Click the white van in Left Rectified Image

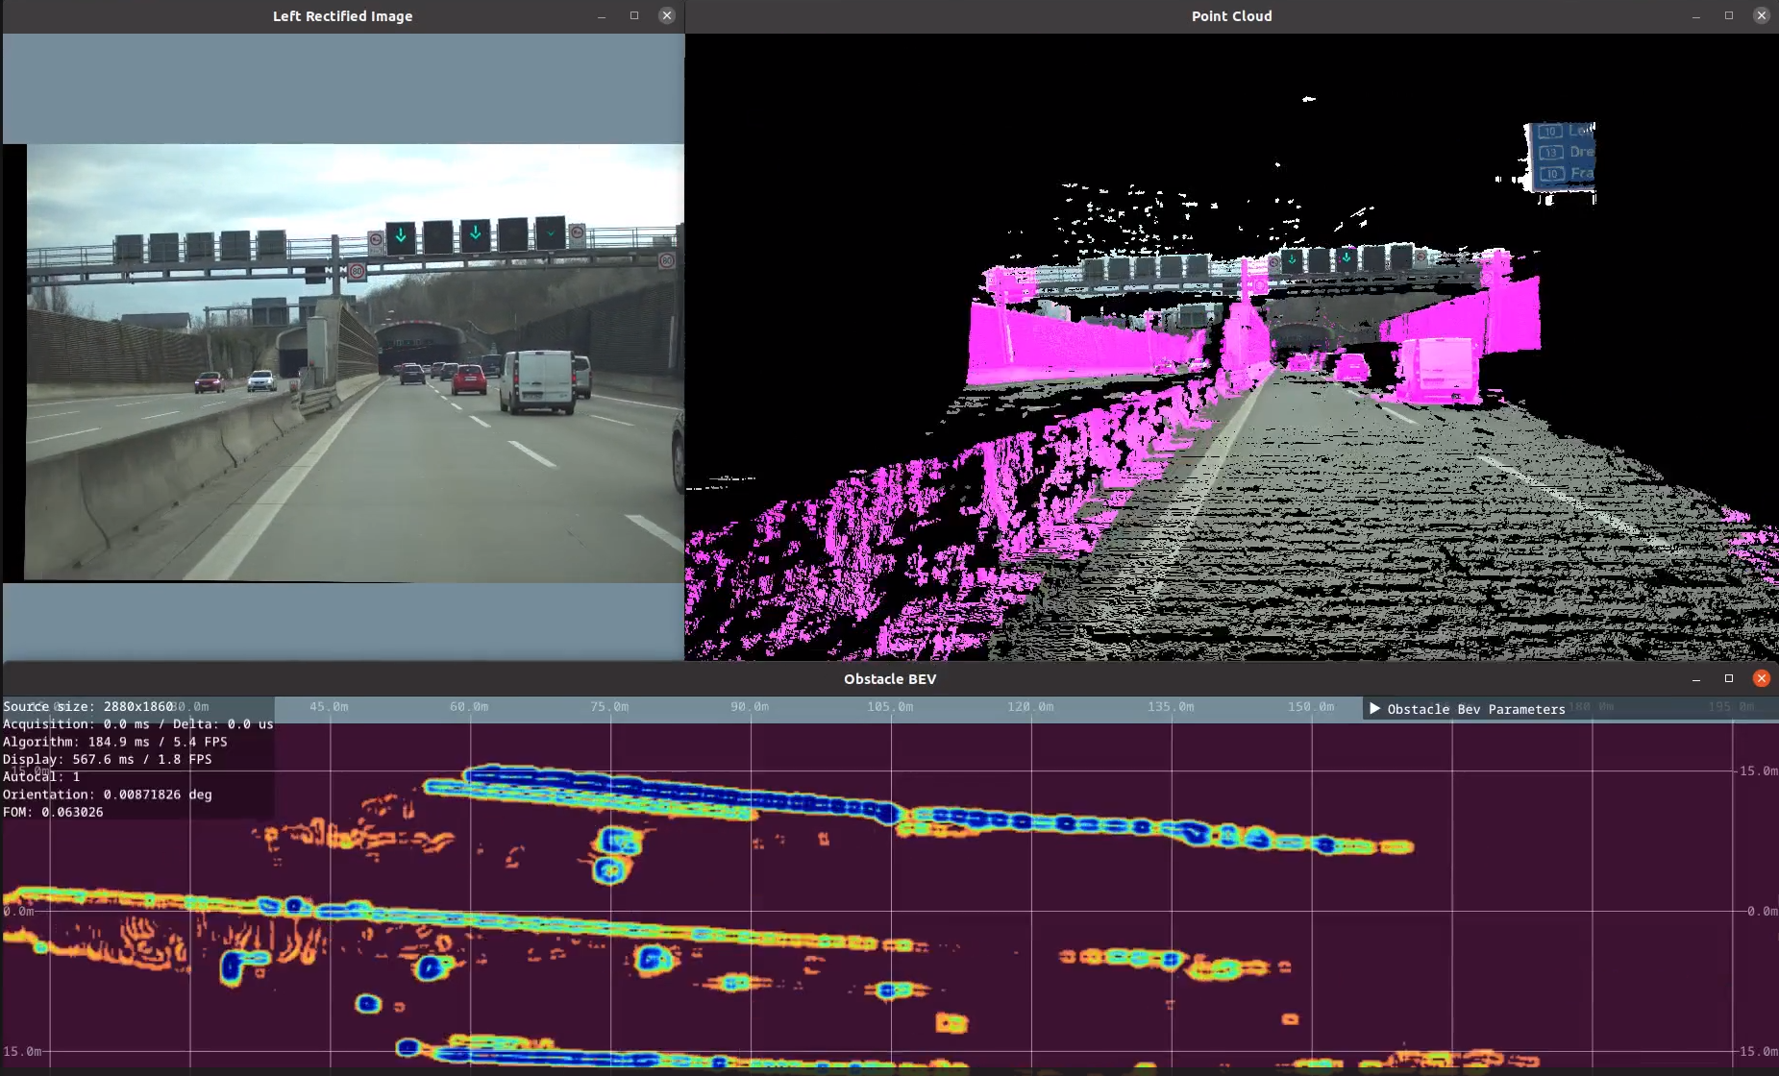[540, 381]
